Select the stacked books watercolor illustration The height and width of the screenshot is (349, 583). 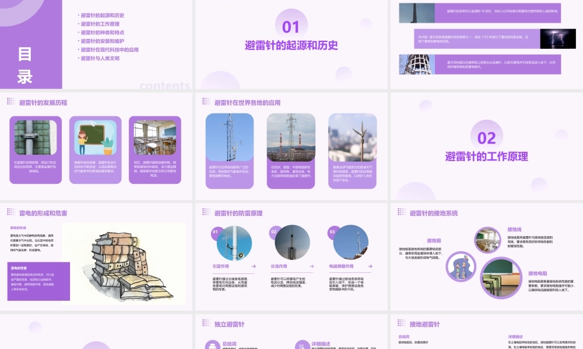point(124,263)
